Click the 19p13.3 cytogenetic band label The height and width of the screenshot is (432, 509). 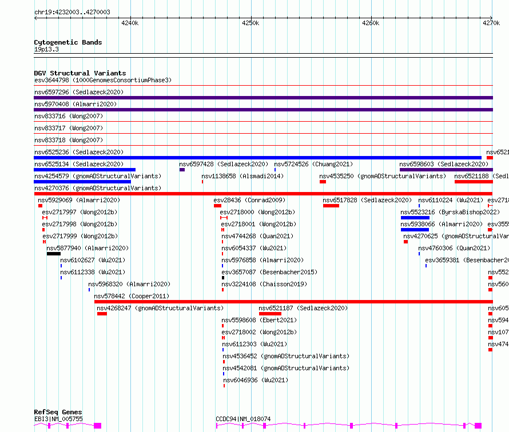click(46, 49)
